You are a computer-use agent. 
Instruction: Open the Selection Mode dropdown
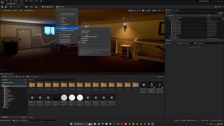16,7
